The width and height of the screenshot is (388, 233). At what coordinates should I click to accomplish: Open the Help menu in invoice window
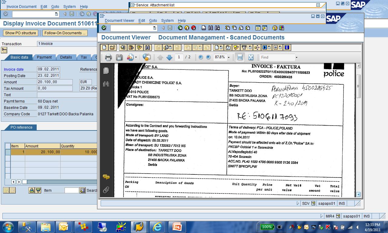pos(84,7)
